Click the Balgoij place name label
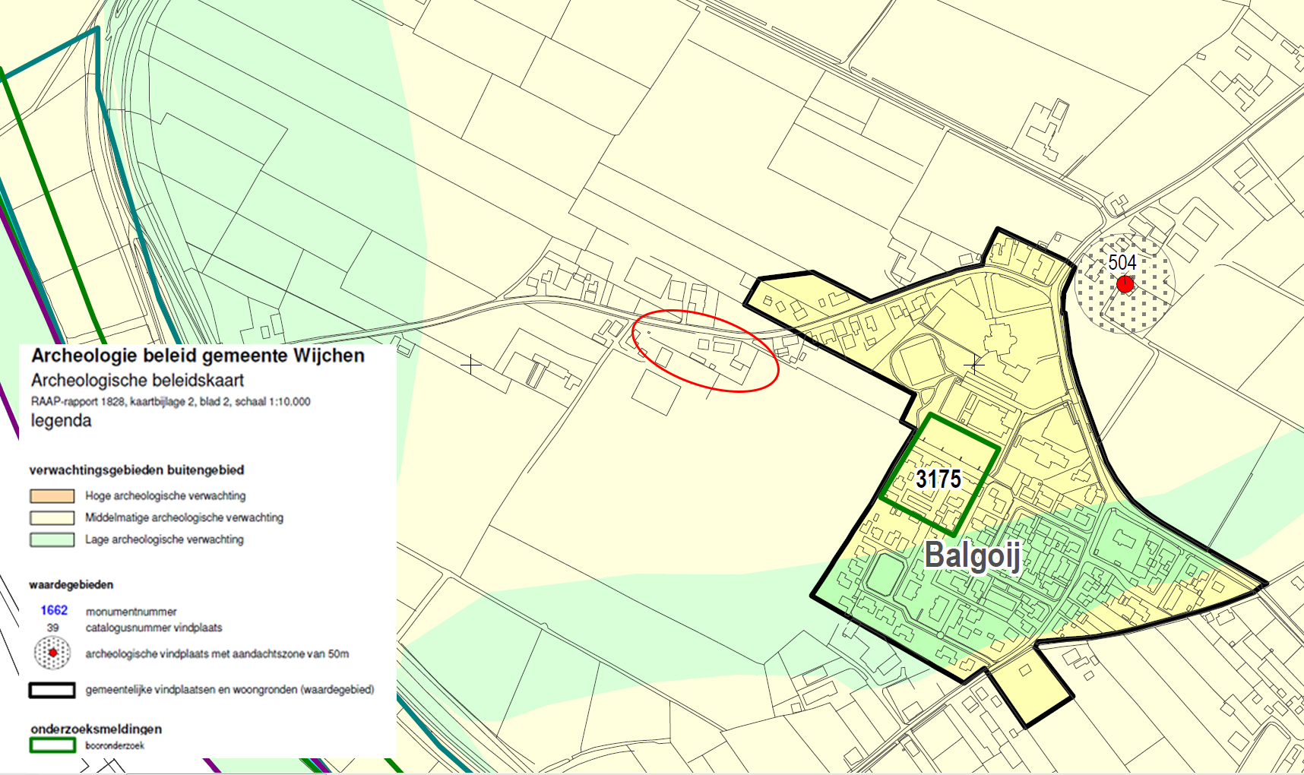 point(972,557)
